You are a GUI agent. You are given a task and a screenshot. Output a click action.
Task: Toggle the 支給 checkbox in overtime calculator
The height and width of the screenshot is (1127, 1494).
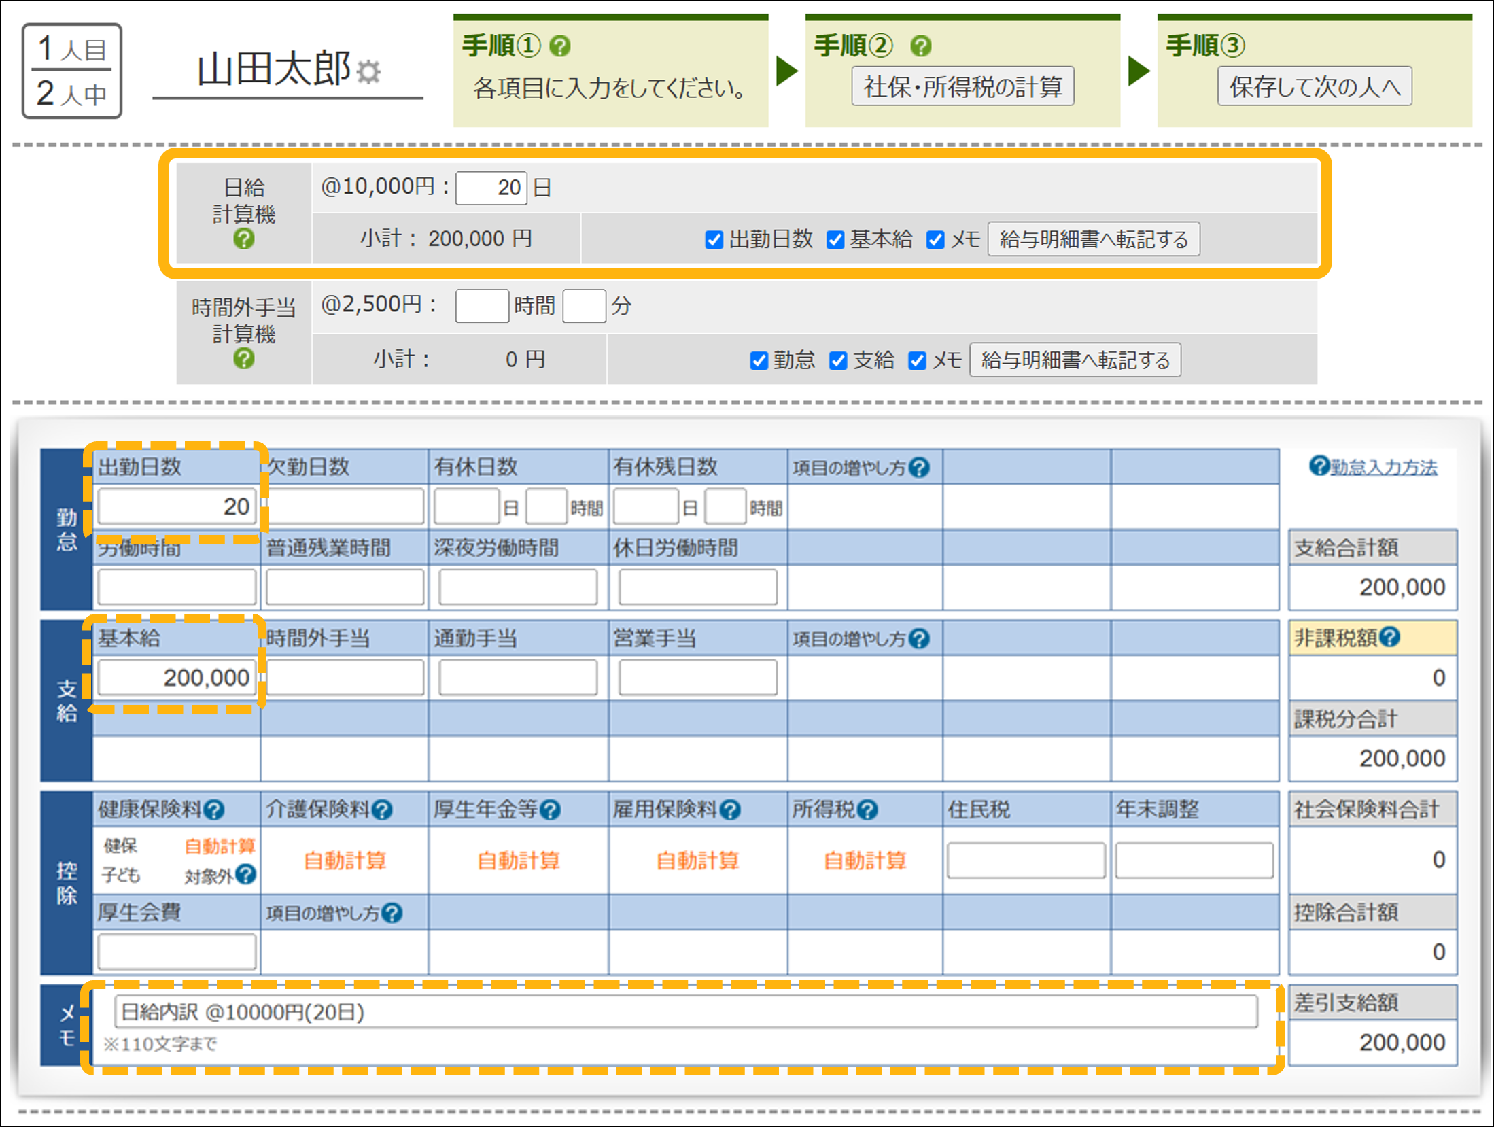pos(838,361)
